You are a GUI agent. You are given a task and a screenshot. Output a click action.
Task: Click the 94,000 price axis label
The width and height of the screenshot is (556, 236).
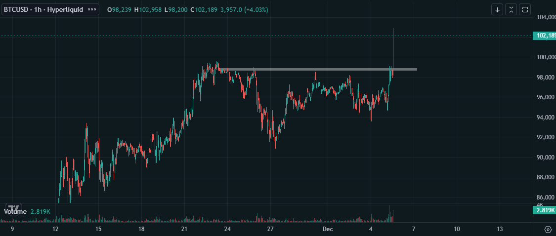547,118
